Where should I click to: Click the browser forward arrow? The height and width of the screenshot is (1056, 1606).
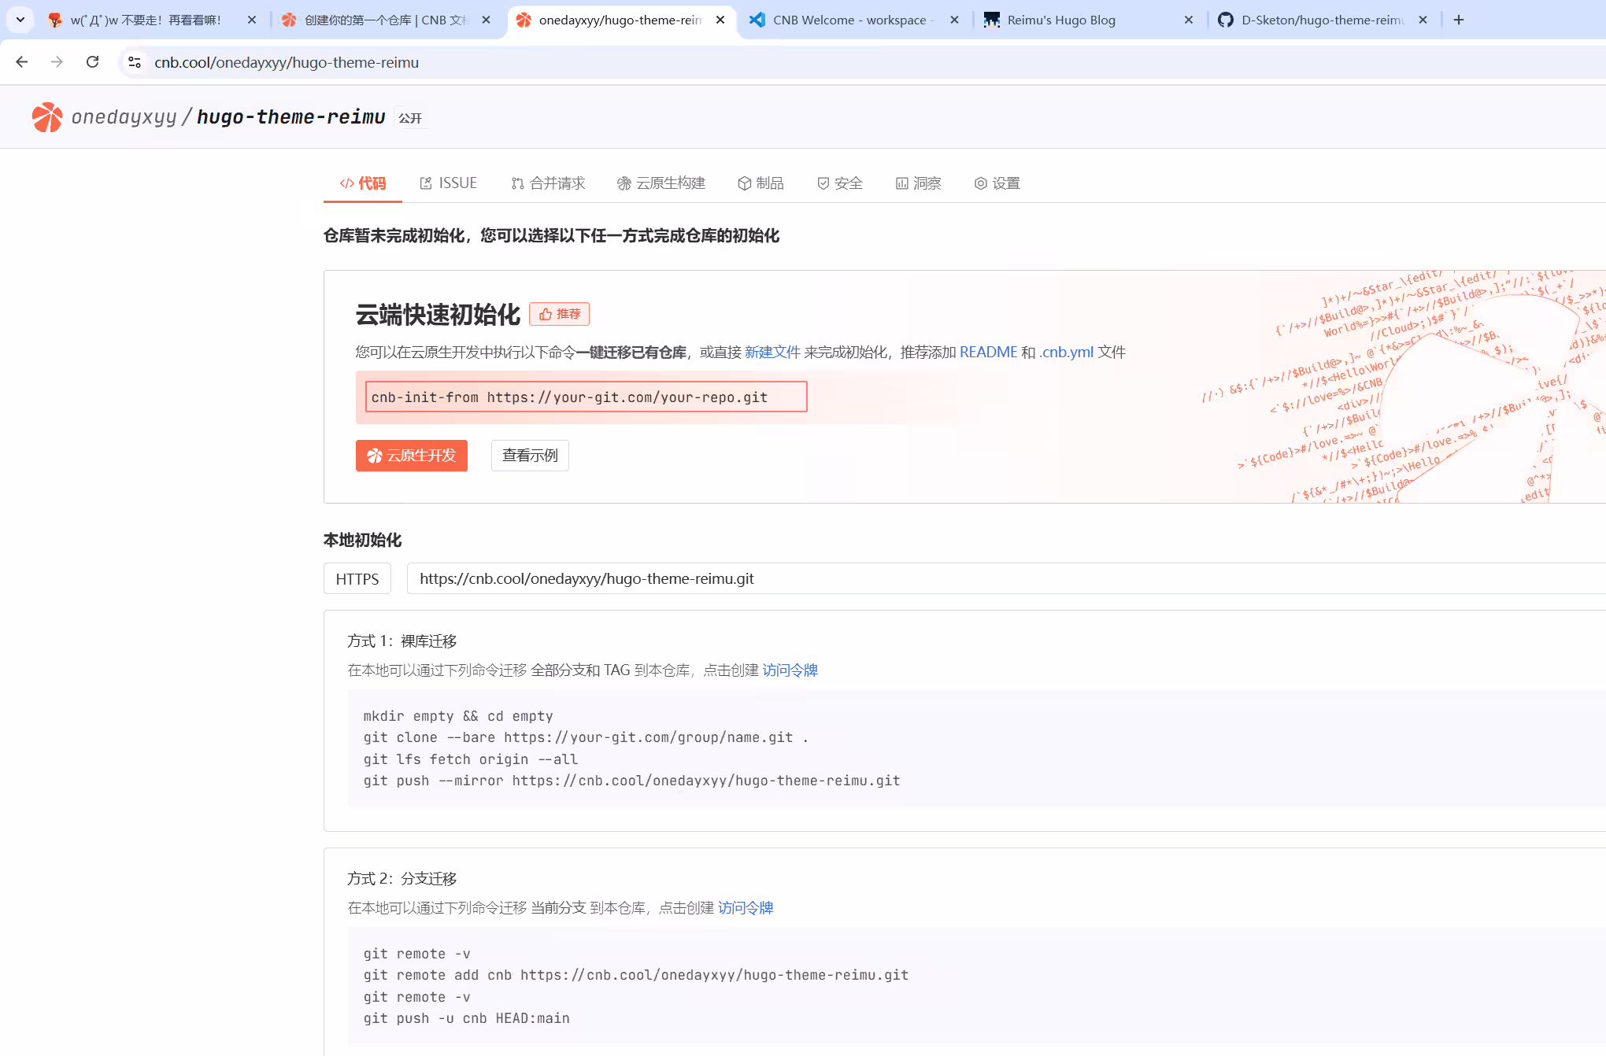[57, 62]
